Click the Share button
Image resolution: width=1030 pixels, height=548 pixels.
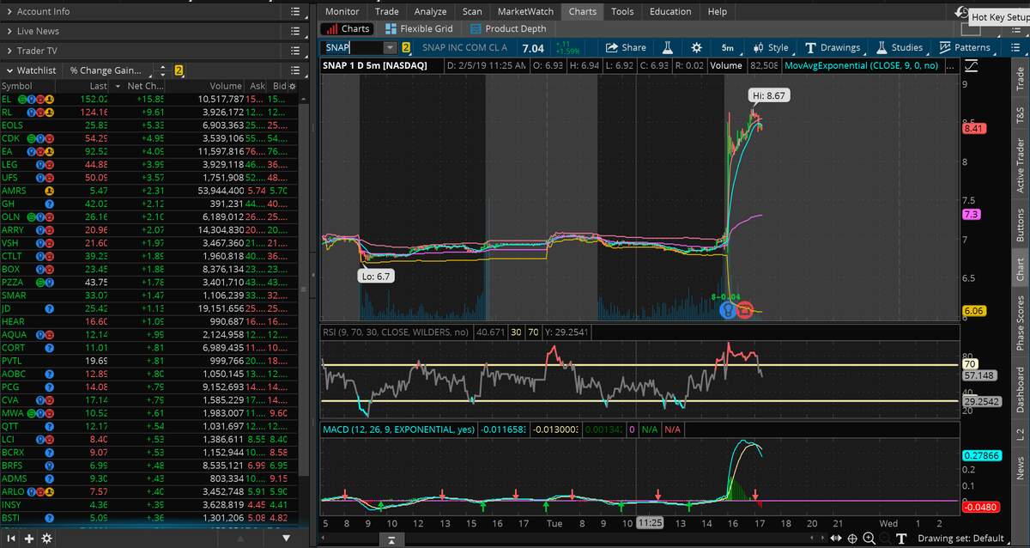[626, 48]
